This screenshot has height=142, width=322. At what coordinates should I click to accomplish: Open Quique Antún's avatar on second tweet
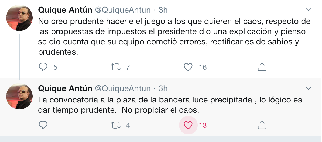coord(19,96)
